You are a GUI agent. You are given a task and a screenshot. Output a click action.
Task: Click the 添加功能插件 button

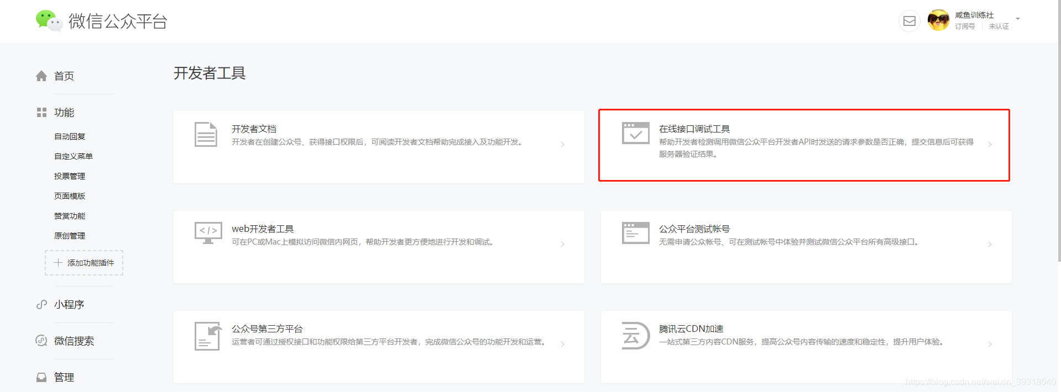click(x=84, y=263)
